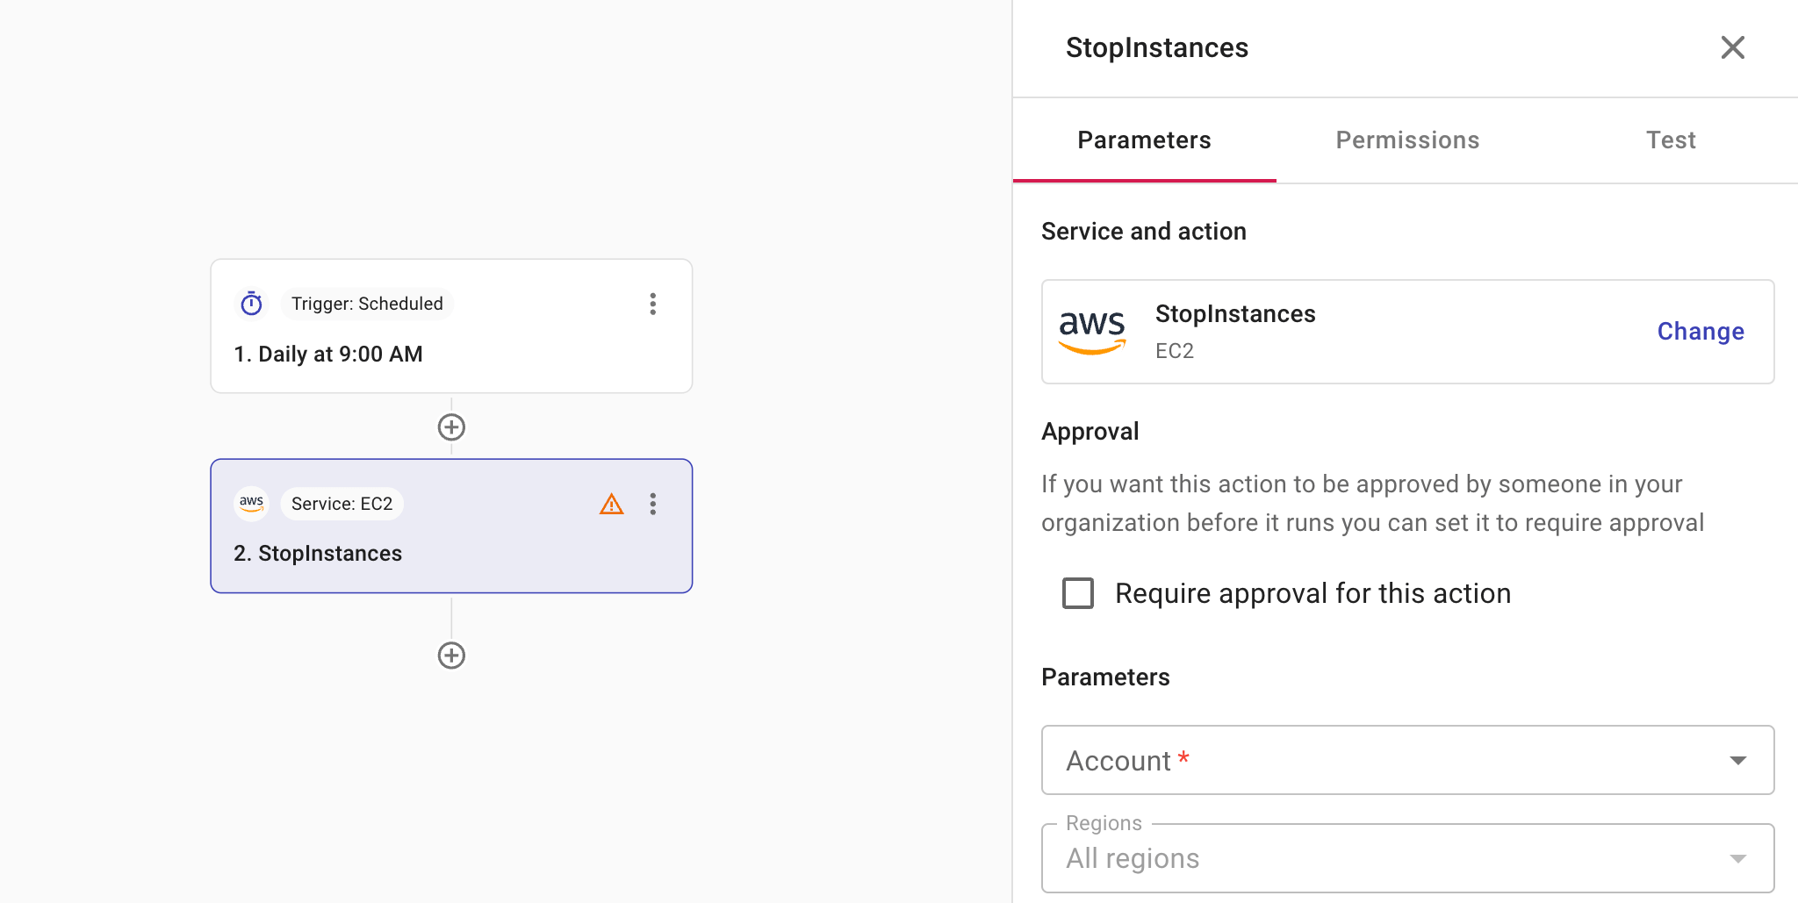
Task: Open the Test tab
Action: click(1670, 140)
